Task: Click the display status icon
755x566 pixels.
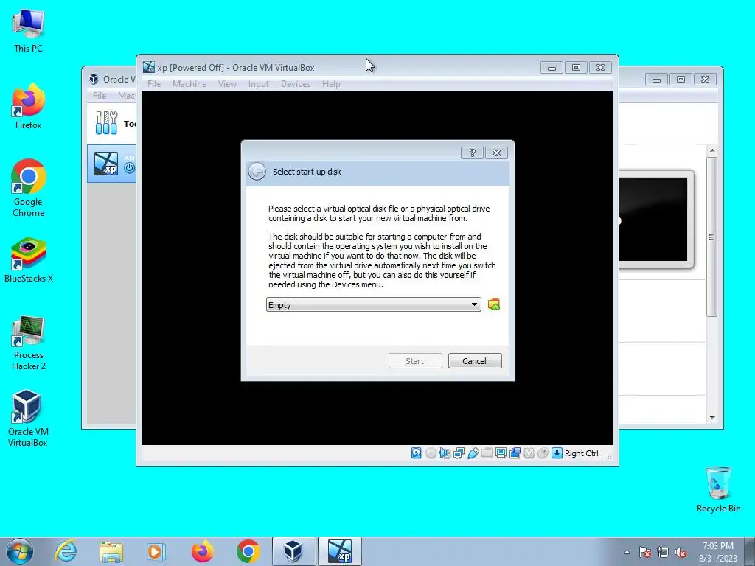Action: (x=501, y=453)
